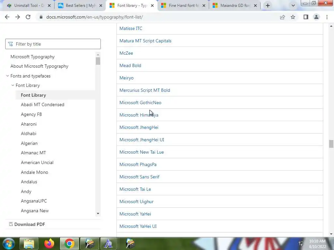The width and height of the screenshot is (334, 250).
Task: View site security lock info
Action: click(41, 17)
